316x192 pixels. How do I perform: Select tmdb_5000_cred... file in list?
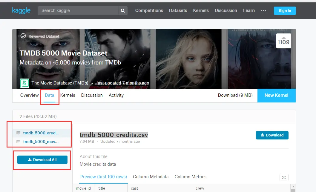[x=41, y=133]
